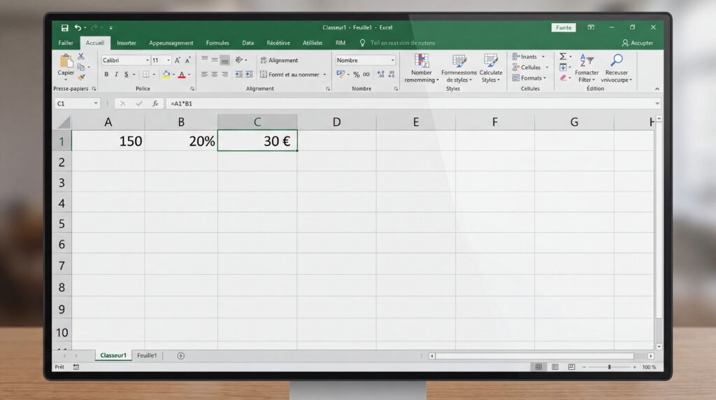This screenshot has width=716, height=400.
Task: Open the Failler tab
Action: click(66, 43)
